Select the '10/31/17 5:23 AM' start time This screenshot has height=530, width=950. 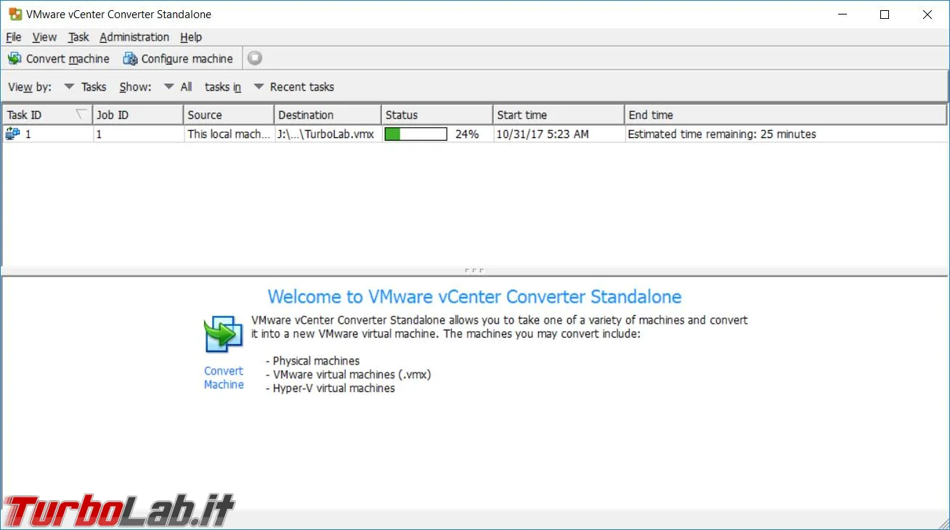pyautogui.click(x=543, y=134)
